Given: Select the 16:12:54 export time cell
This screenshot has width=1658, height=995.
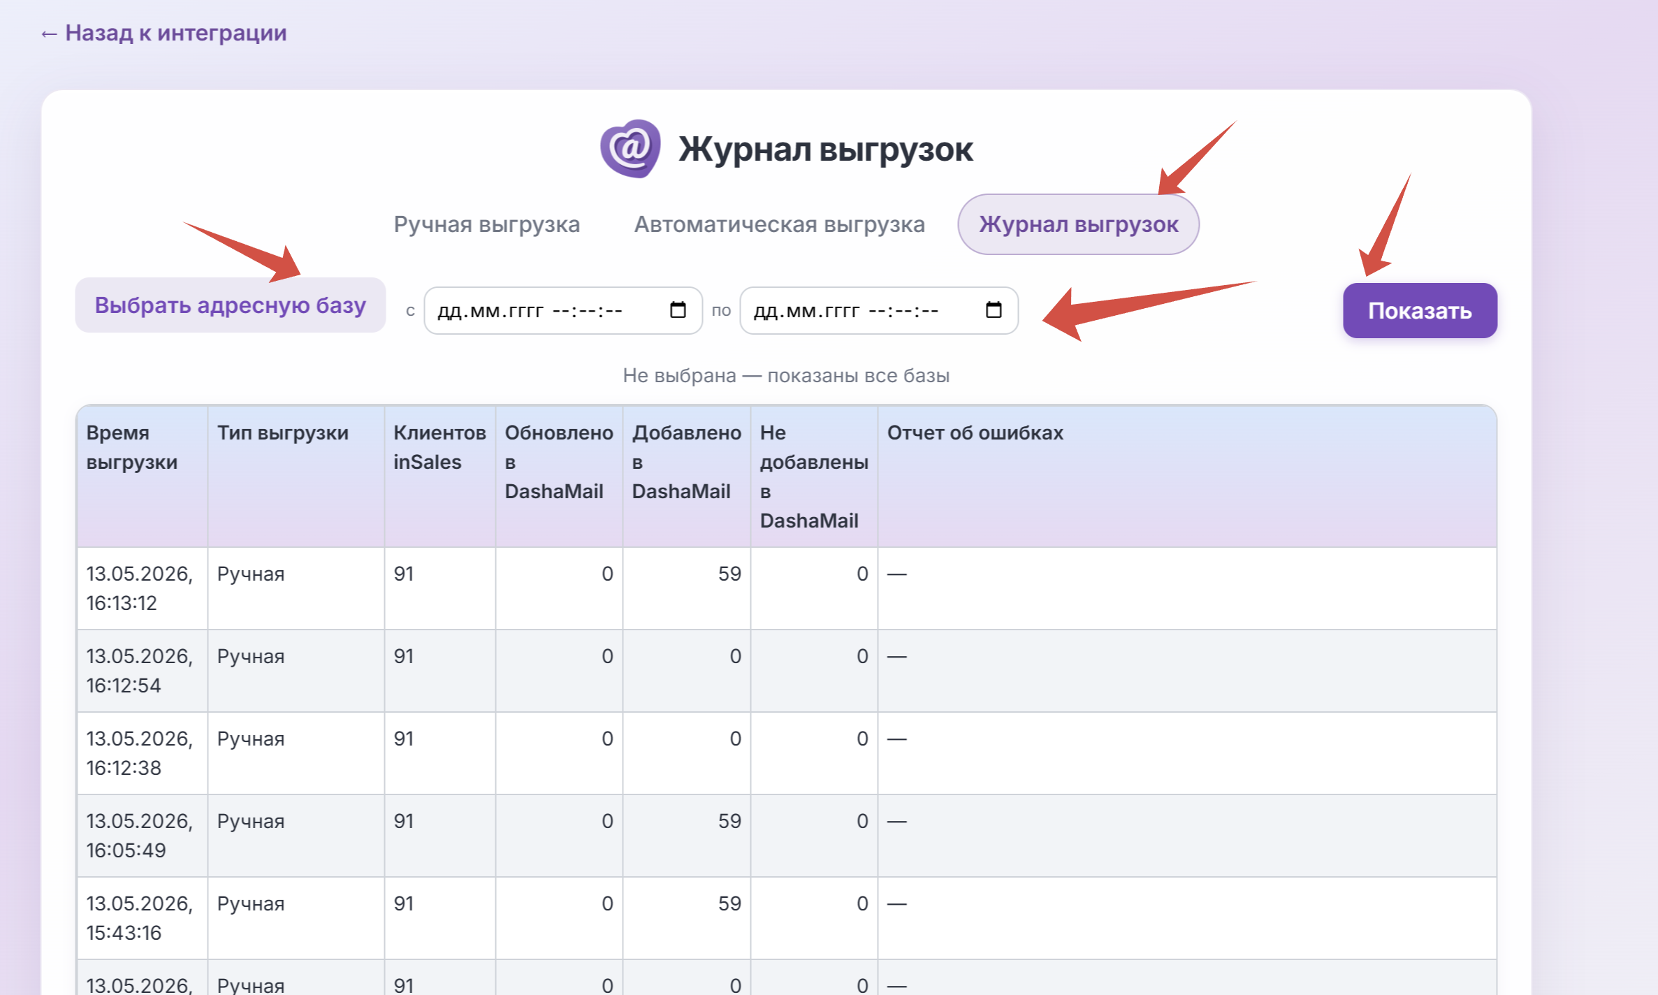Looking at the screenshot, I should (x=142, y=671).
